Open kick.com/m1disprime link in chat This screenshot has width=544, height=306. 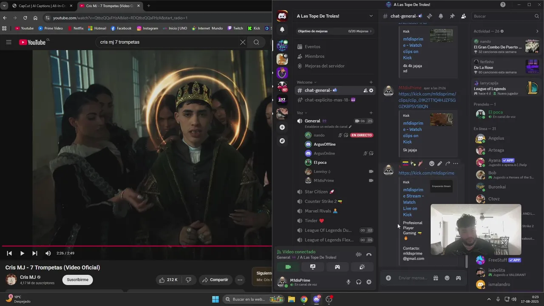(x=426, y=173)
